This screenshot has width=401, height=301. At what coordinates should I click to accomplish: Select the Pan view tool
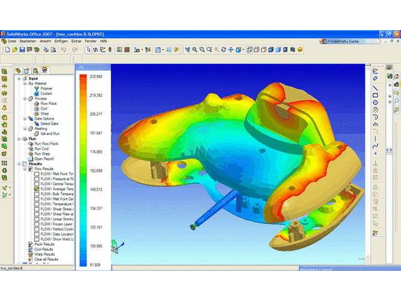pyautogui.click(x=232, y=49)
